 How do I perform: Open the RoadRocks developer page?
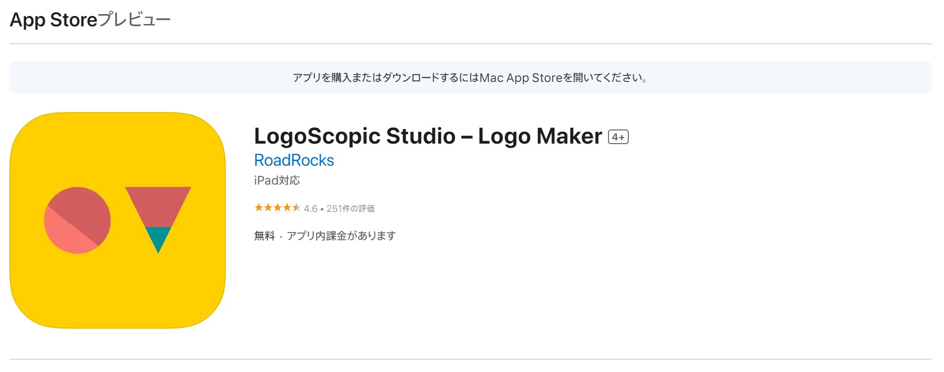pyautogui.click(x=293, y=160)
